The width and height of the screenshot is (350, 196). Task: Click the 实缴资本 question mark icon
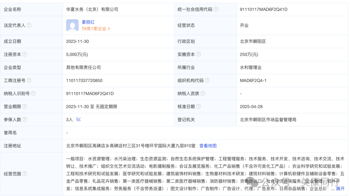pyautogui.click(x=198, y=54)
